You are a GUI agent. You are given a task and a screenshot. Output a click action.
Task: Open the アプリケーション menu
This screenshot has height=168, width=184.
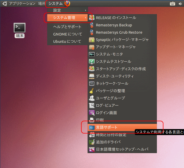tap(22, 4)
